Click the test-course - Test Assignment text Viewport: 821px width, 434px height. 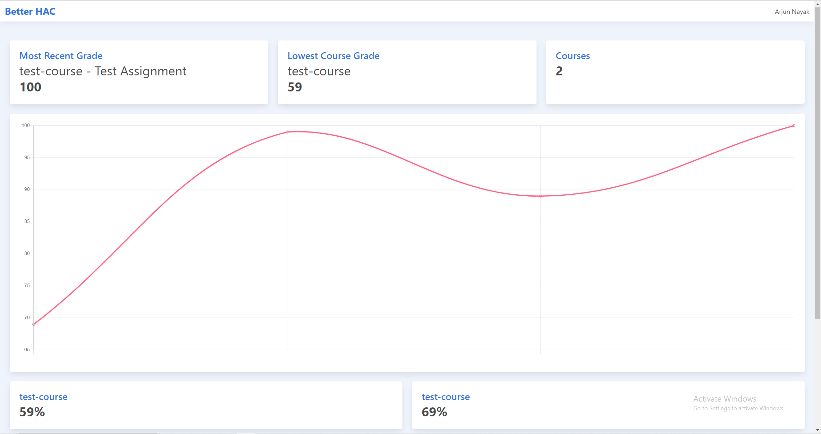pos(103,71)
